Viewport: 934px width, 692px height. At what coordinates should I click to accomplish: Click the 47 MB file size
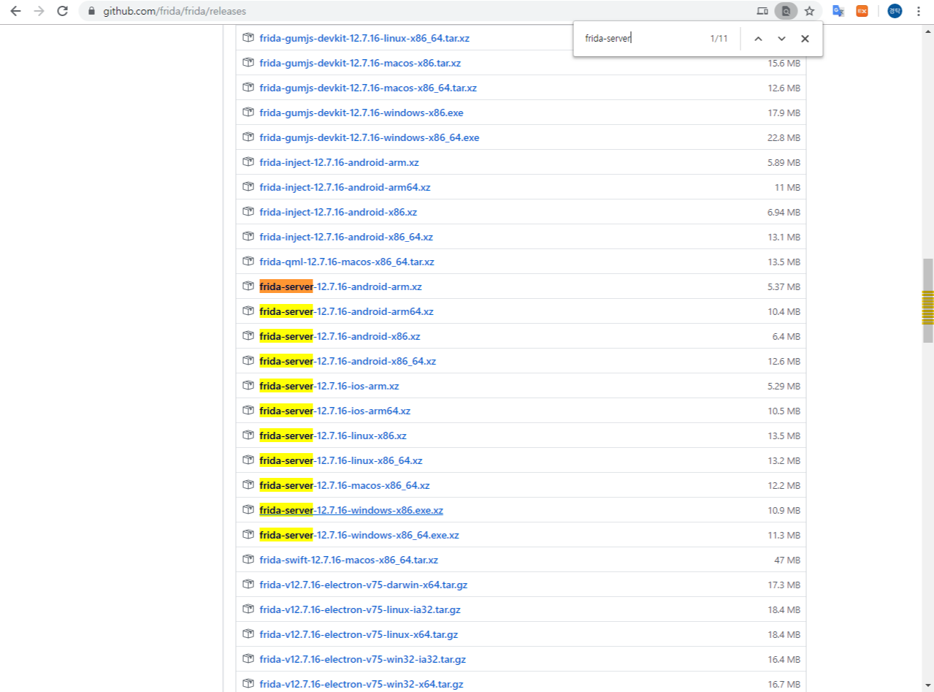pyautogui.click(x=787, y=560)
